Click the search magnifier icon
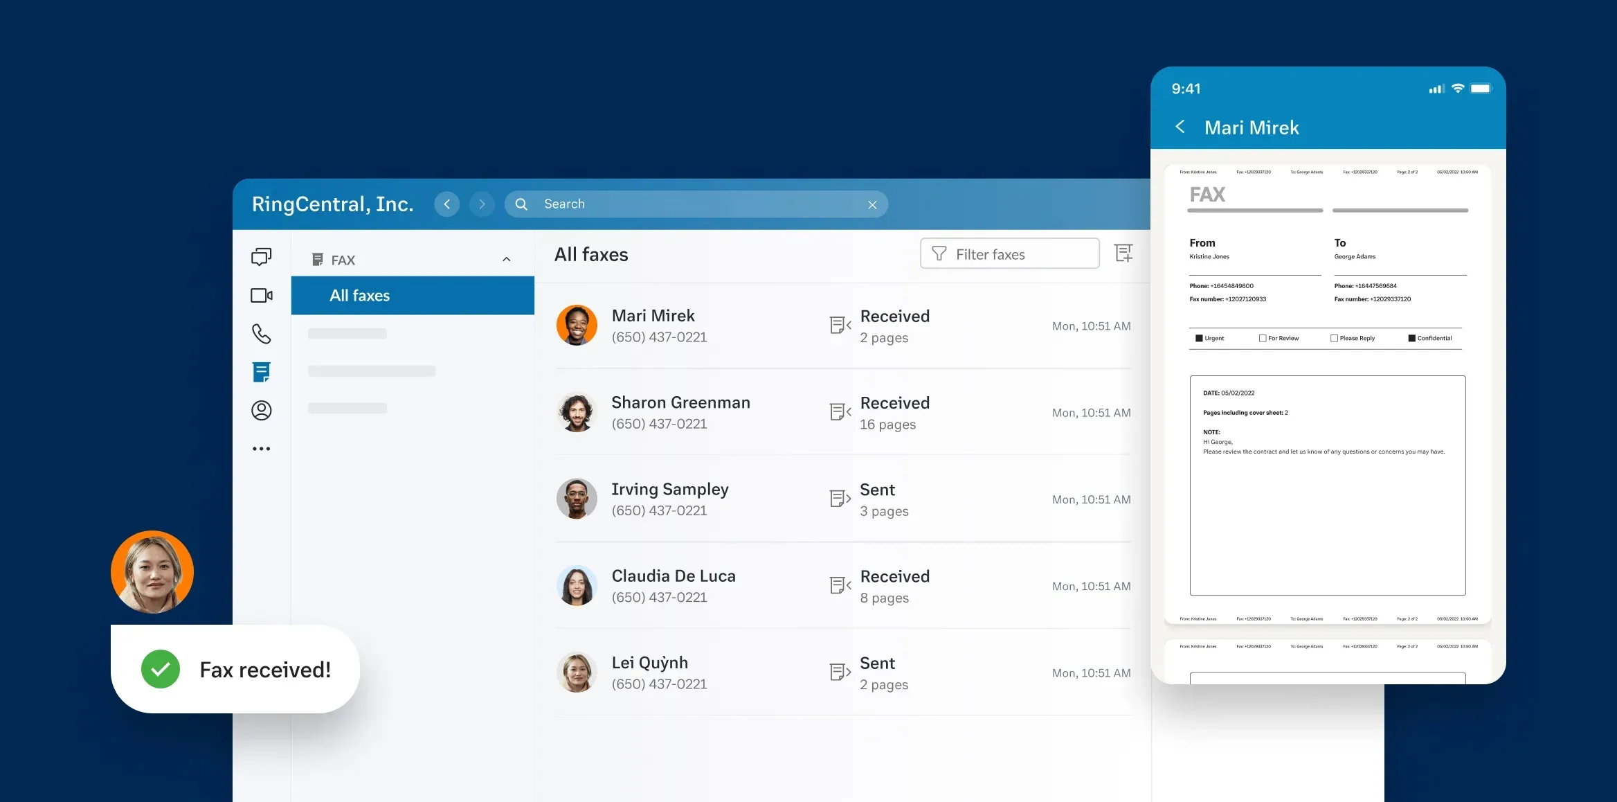Screen dimensions: 1617x802 pyautogui.click(x=520, y=204)
